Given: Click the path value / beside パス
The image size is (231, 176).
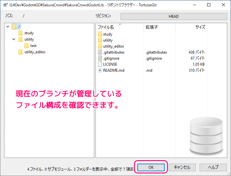Looking at the screenshot, I should point(23,16).
